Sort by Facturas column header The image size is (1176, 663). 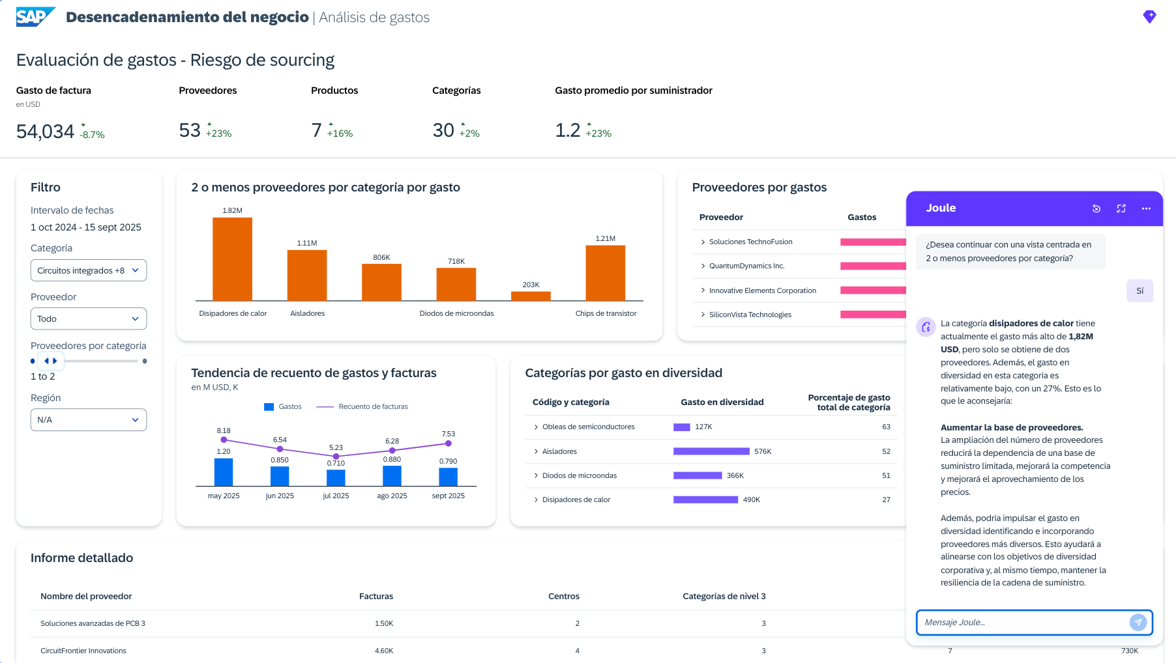point(376,597)
